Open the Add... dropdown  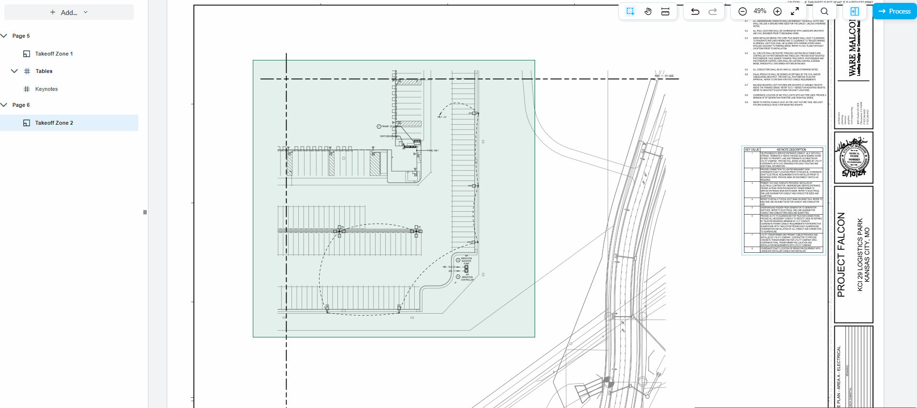tap(69, 12)
